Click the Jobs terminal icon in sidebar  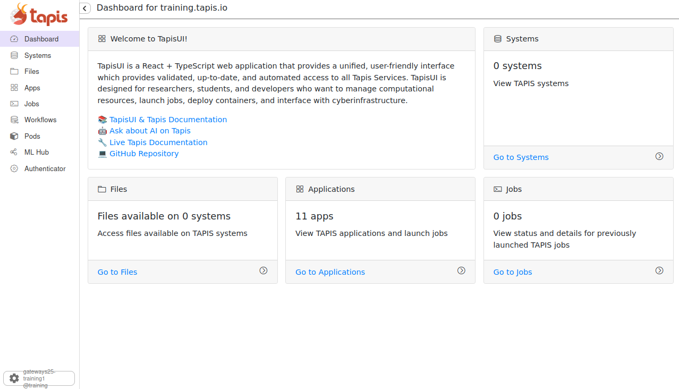[14, 104]
